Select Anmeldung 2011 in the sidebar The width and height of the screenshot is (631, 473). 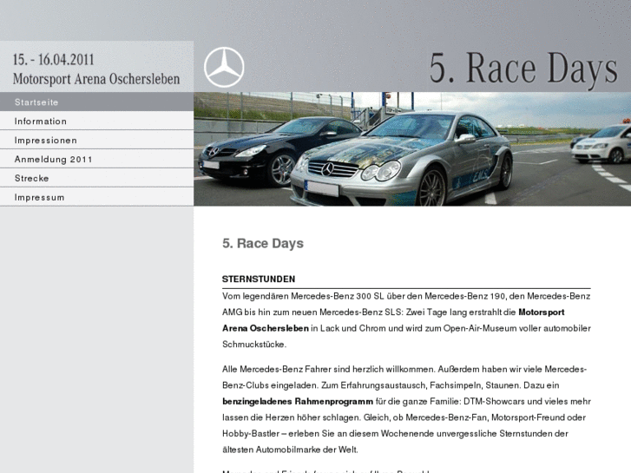tap(96, 159)
